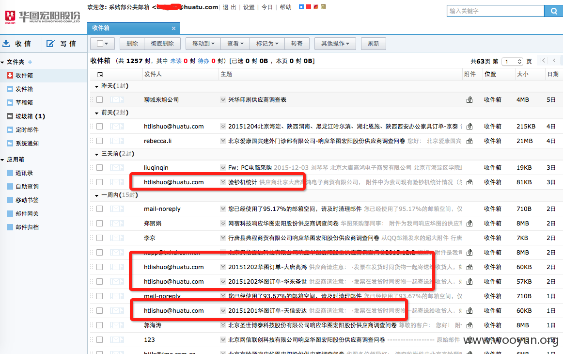Click the 删除 (Delete) button
The height and width of the screenshot is (354, 563).
[x=132, y=44]
